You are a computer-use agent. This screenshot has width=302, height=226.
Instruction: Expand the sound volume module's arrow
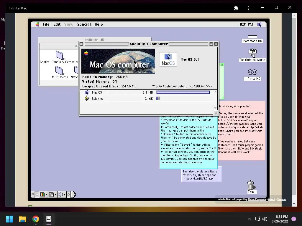tap(65, 195)
